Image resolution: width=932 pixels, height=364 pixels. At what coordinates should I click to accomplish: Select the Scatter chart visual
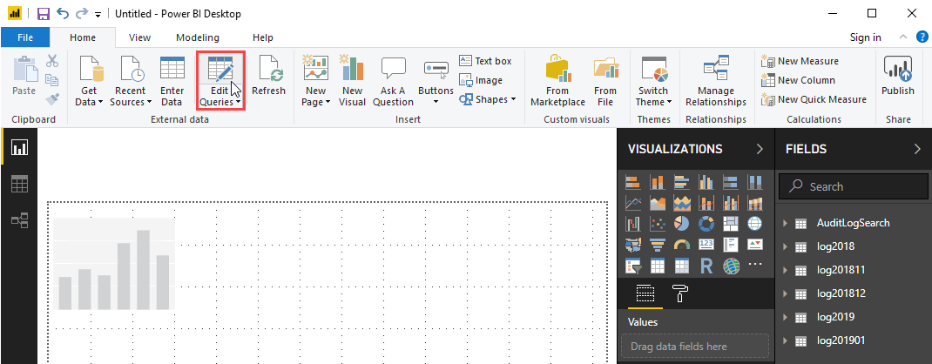pyautogui.click(x=658, y=224)
